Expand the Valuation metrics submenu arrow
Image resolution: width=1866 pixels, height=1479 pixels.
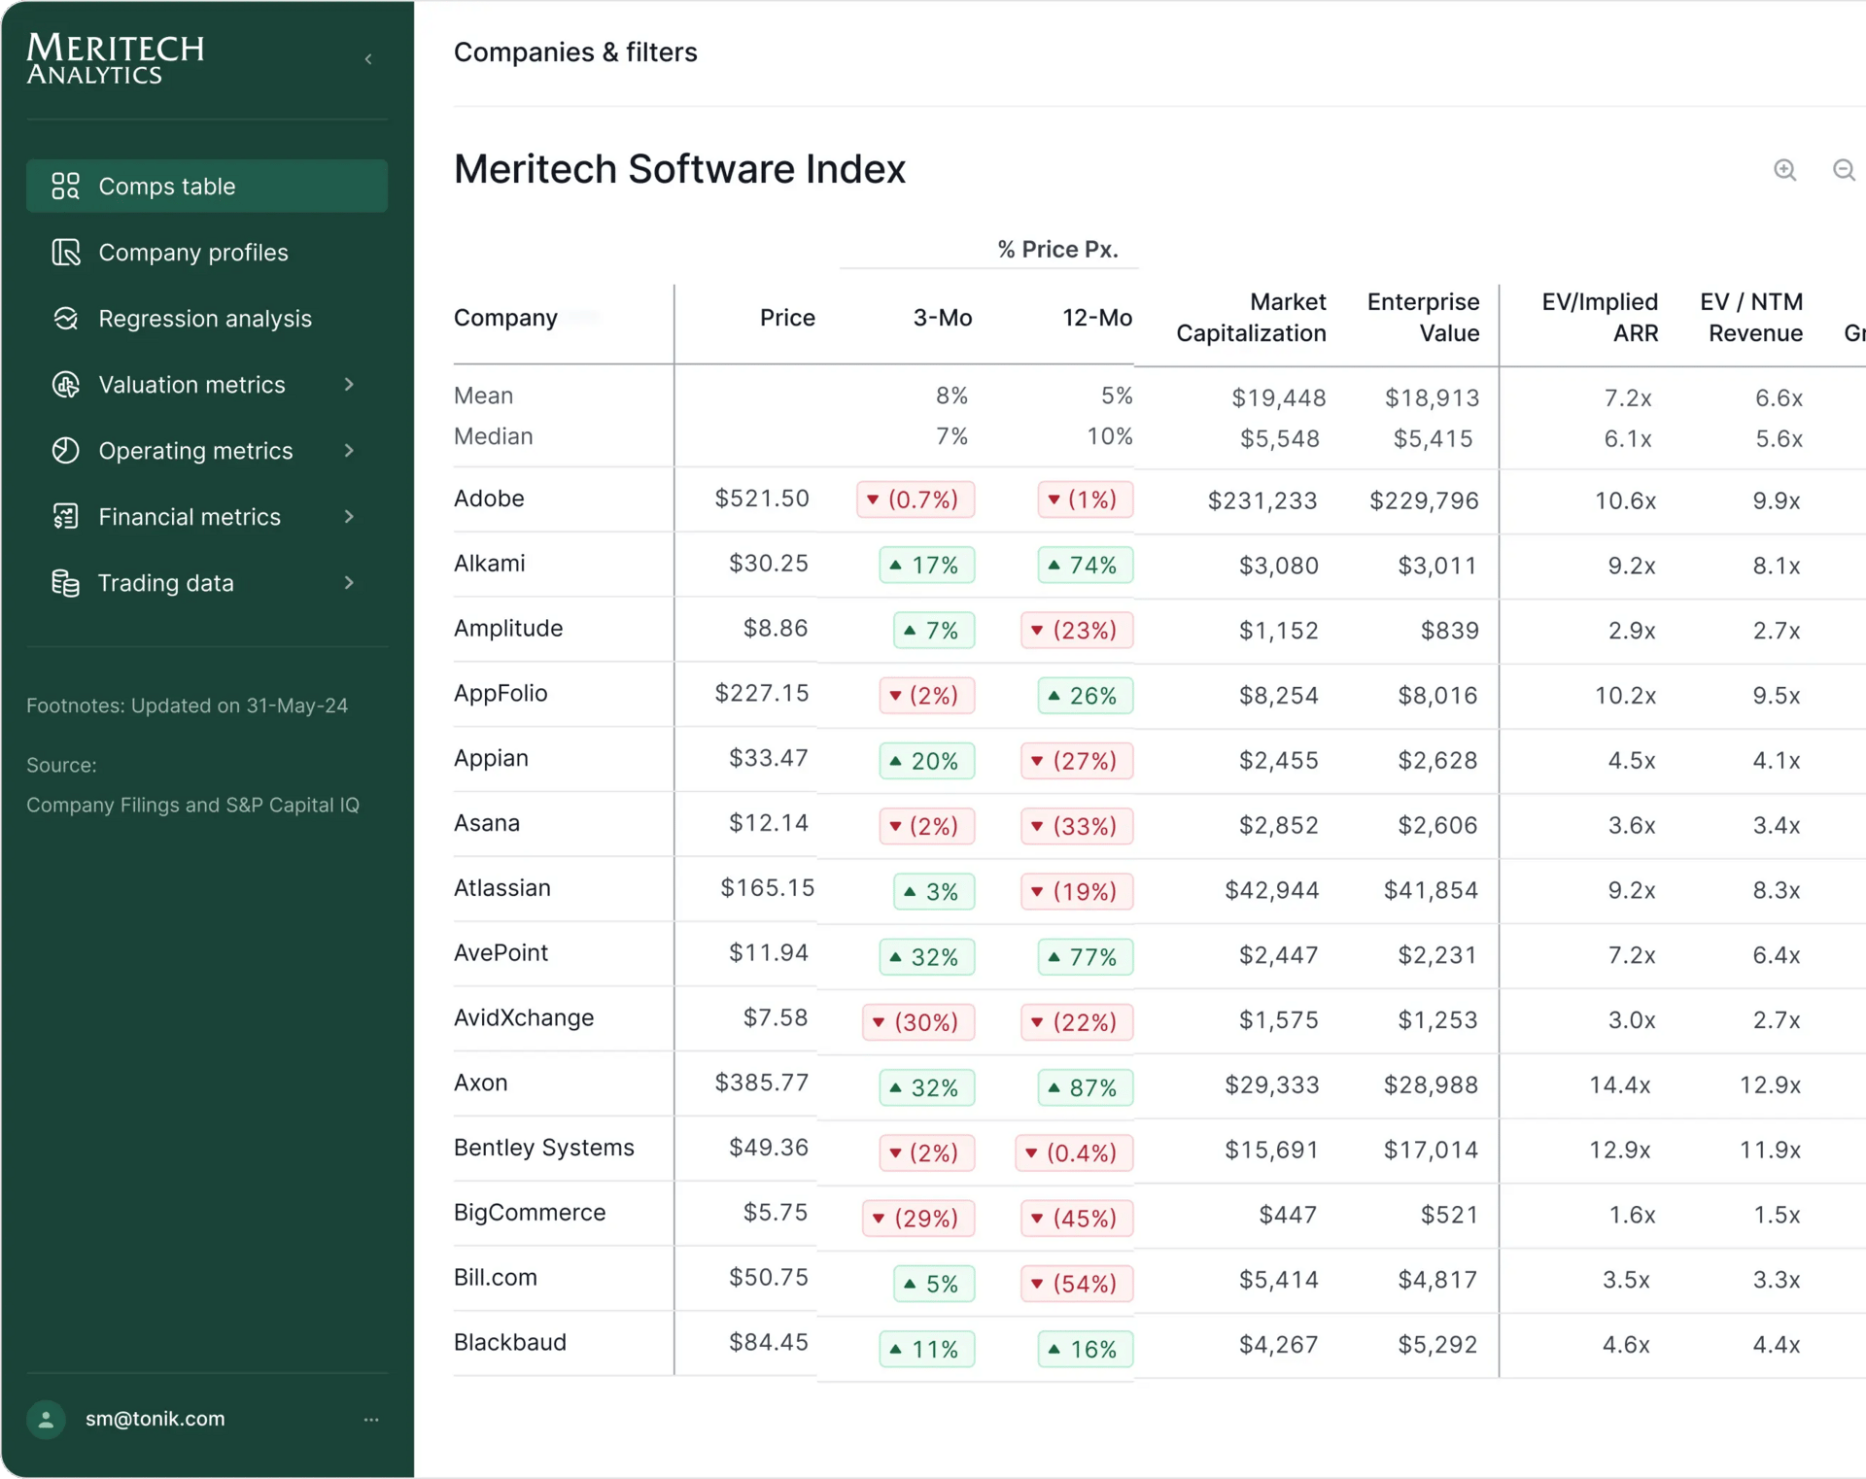(x=349, y=385)
